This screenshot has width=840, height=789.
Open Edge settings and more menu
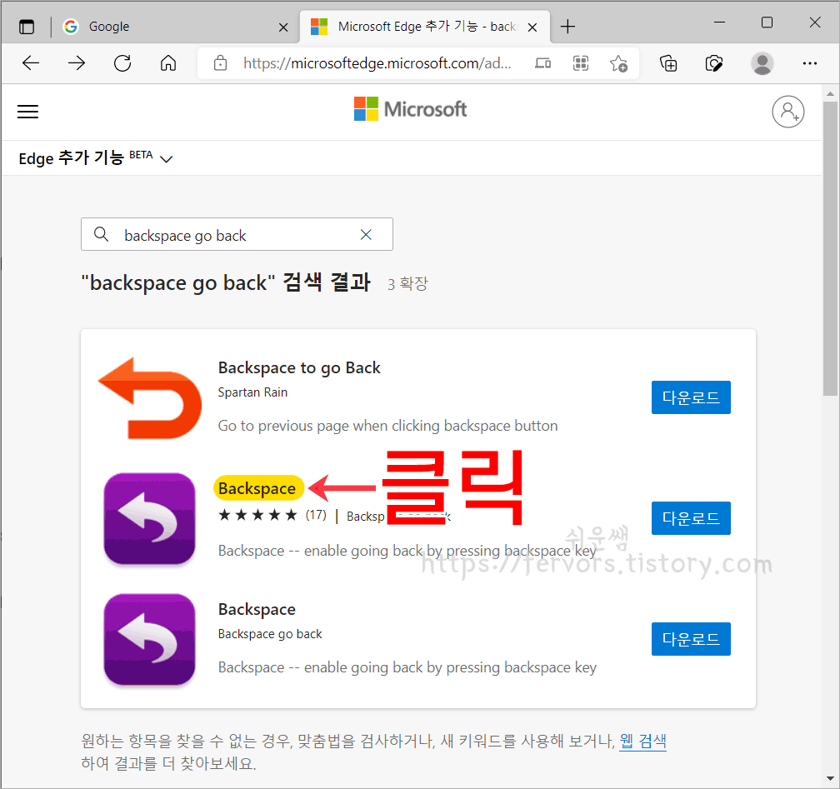click(809, 63)
